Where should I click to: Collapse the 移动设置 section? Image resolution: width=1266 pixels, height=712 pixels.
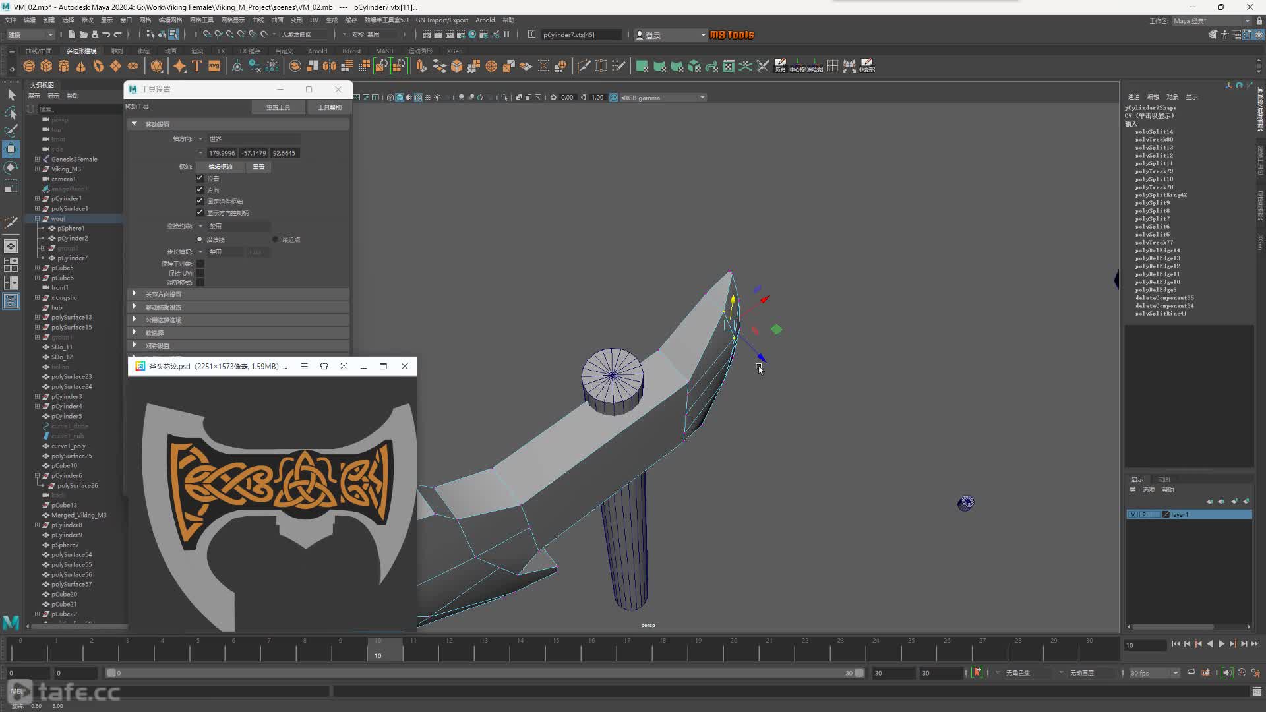[x=135, y=124]
